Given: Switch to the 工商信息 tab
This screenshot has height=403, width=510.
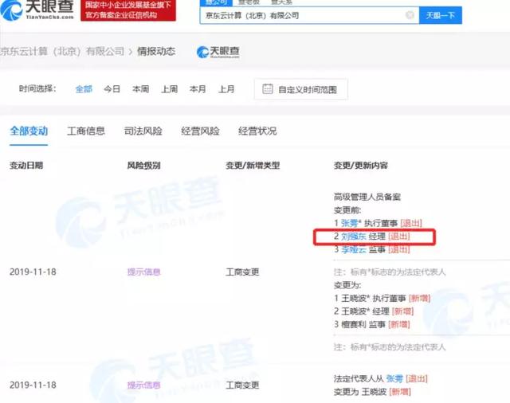Looking at the screenshot, I should (x=86, y=131).
